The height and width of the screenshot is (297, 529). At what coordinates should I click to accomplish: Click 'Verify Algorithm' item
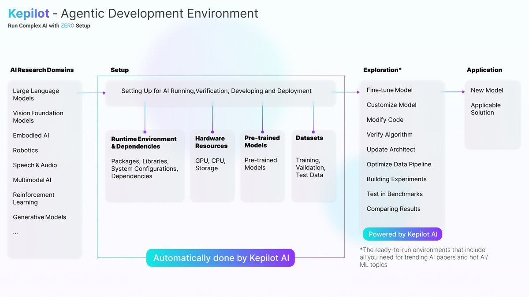coord(390,135)
